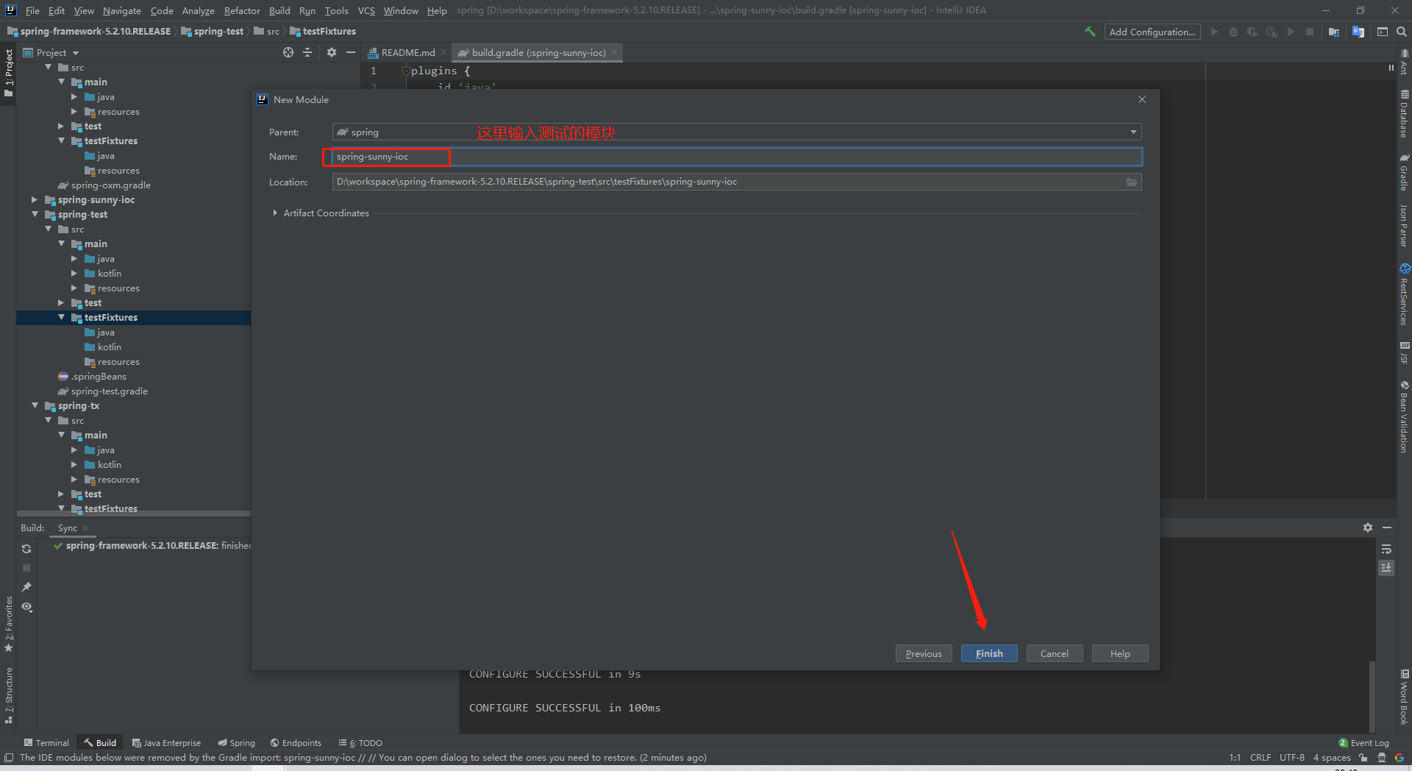Viewport: 1412px width, 771px height.
Task: Click Reload sync icon in Build panel
Action: 26,549
